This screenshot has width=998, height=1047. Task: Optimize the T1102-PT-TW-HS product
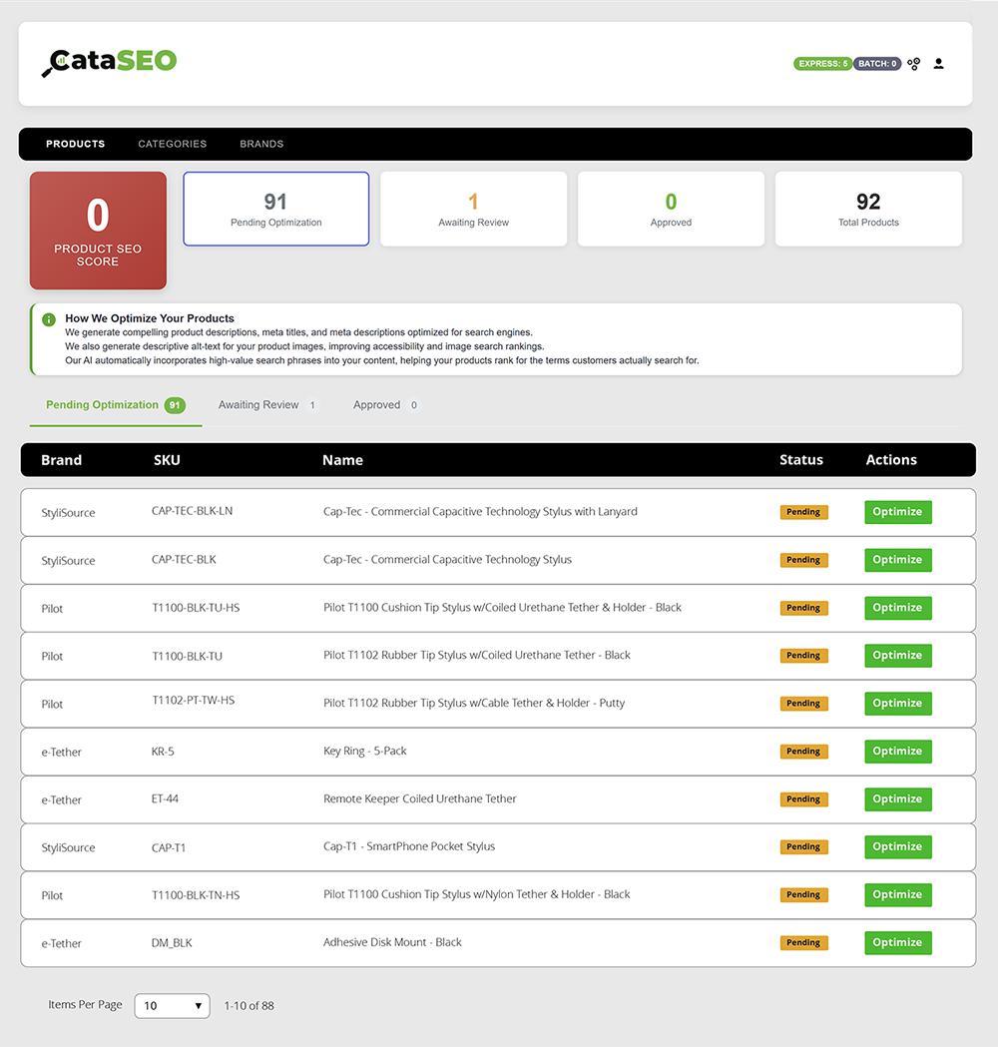click(898, 703)
